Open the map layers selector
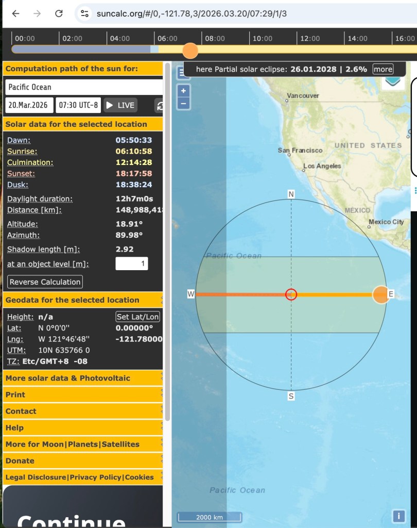 (394, 80)
